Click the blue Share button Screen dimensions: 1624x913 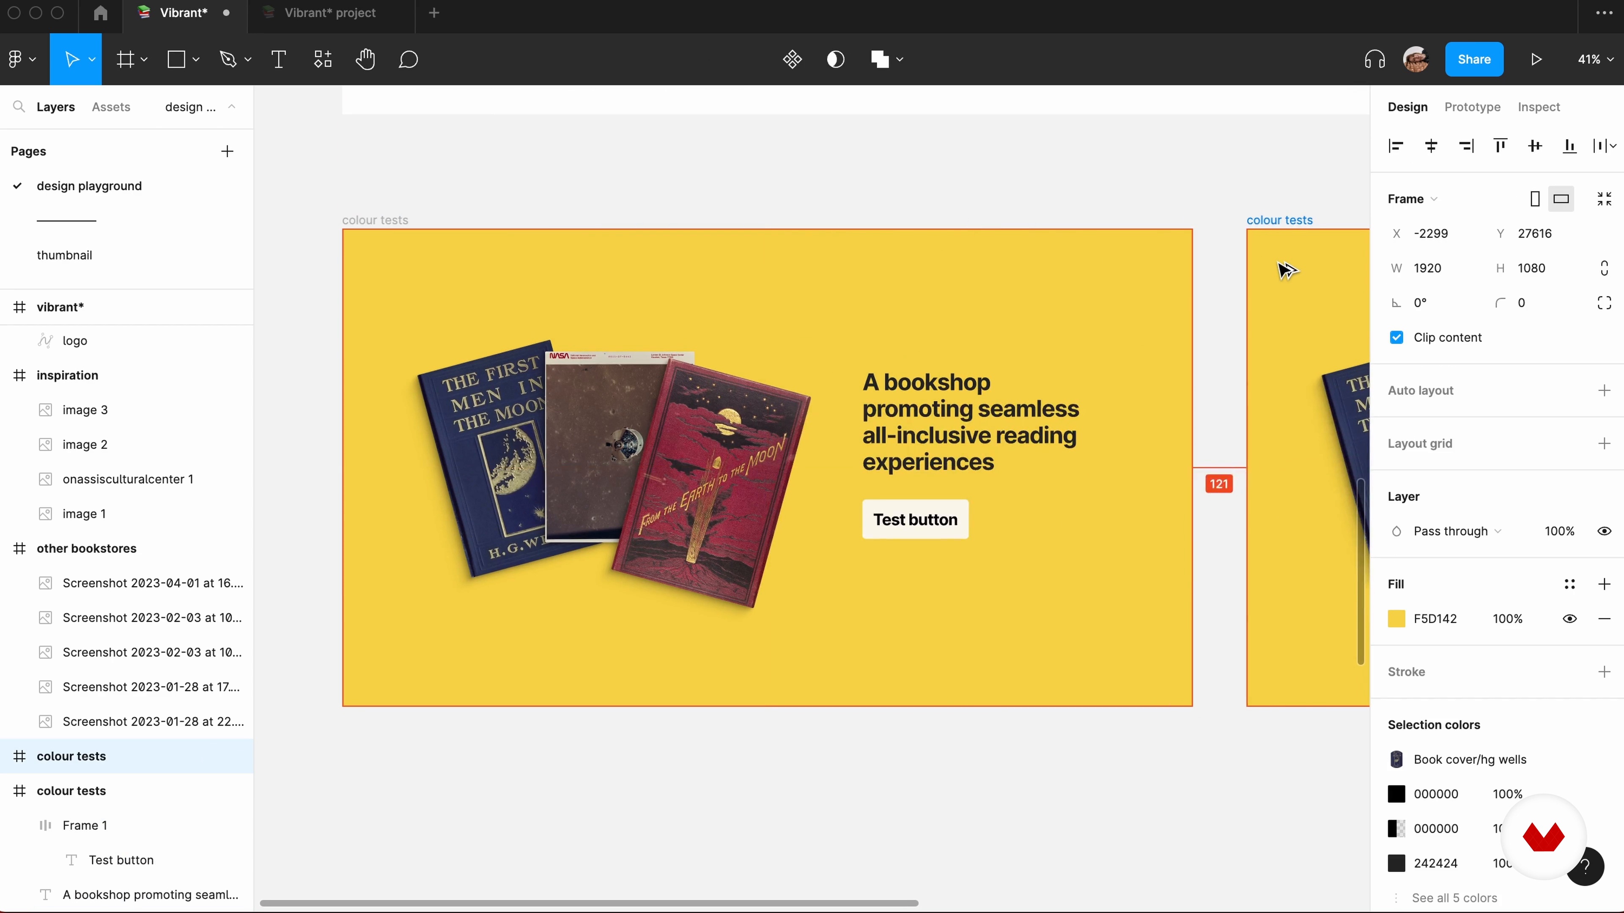1474,59
